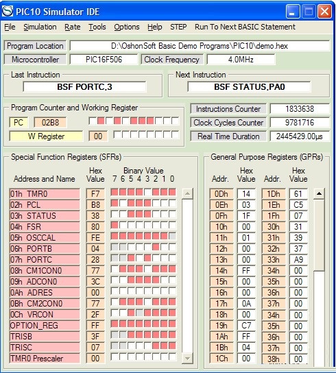Select the 09h ADCON0 register name
Screen dimensions: 336x373
click(x=45, y=281)
